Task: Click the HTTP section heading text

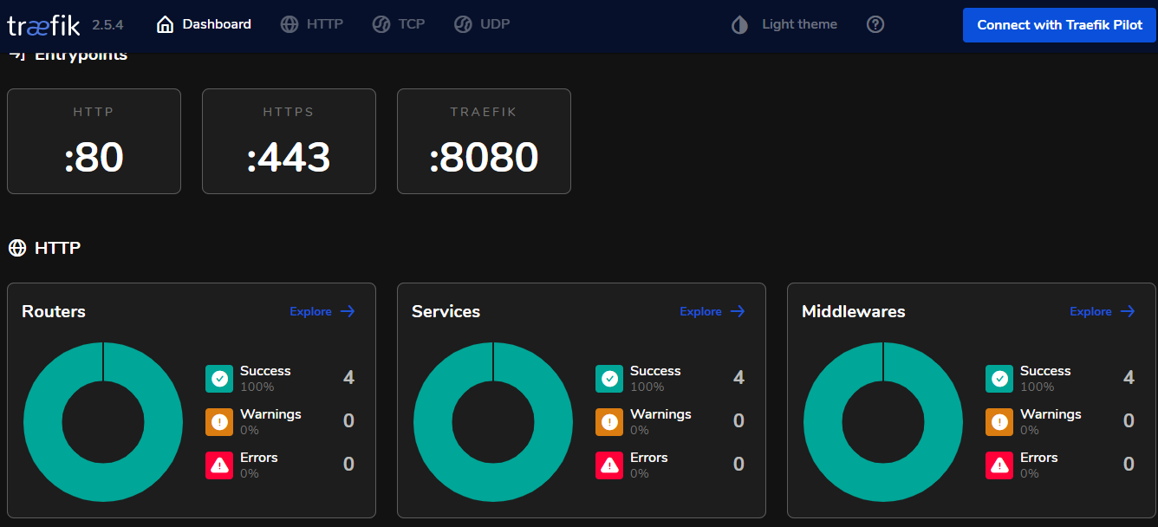Action: point(57,248)
